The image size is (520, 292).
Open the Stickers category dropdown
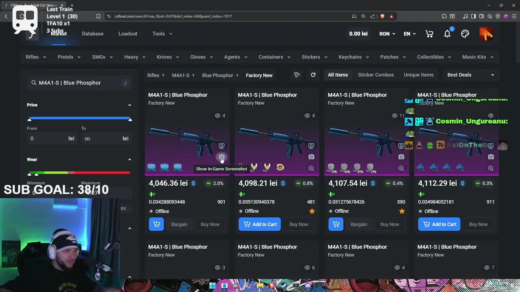[314, 57]
